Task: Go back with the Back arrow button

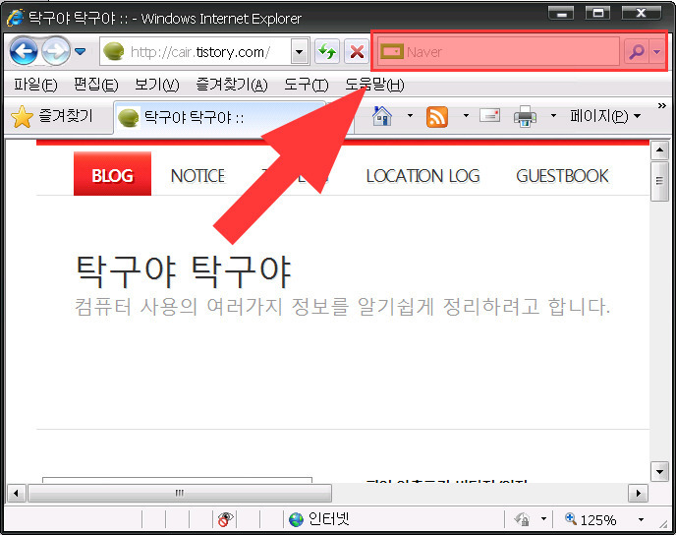Action: click(x=24, y=51)
